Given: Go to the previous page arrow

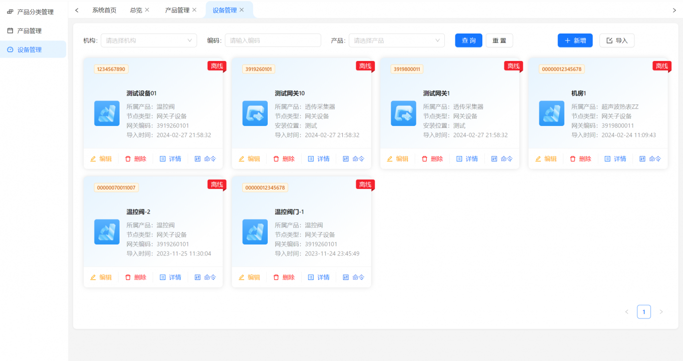Looking at the screenshot, I should [626, 312].
